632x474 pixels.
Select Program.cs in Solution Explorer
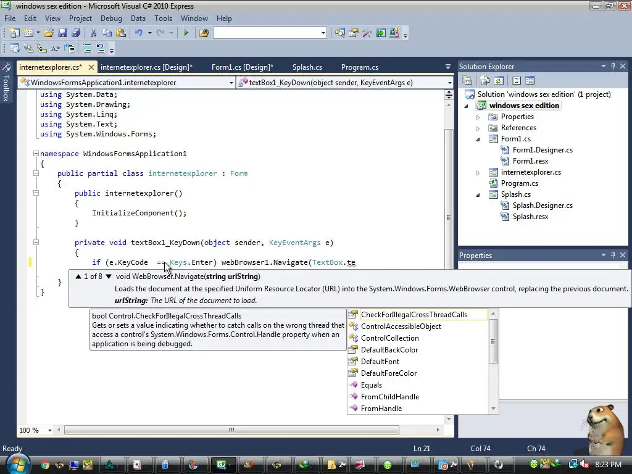519,183
